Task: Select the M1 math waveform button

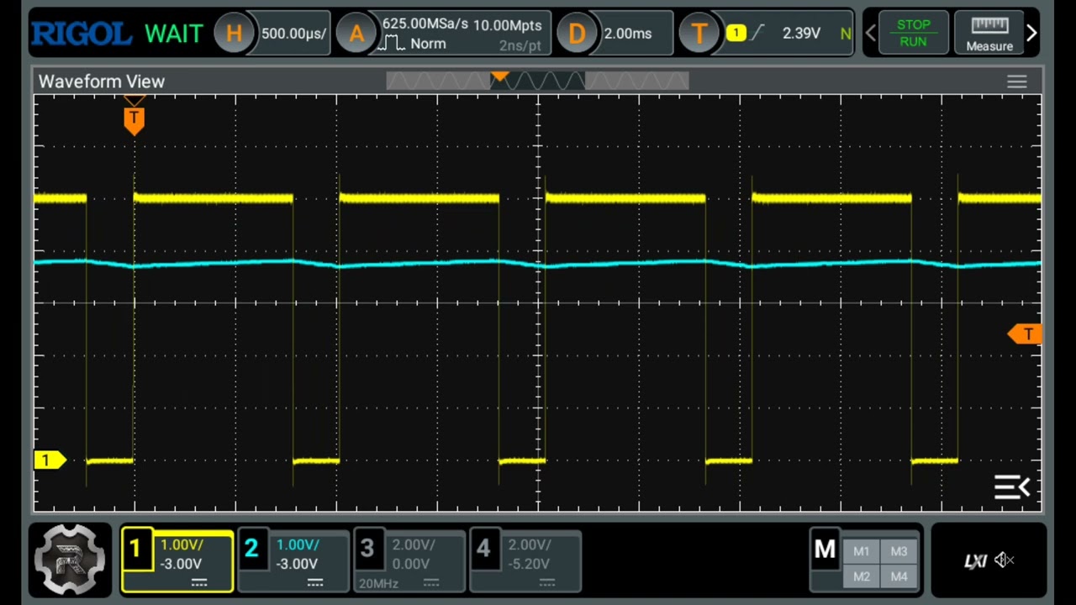Action: point(861,550)
